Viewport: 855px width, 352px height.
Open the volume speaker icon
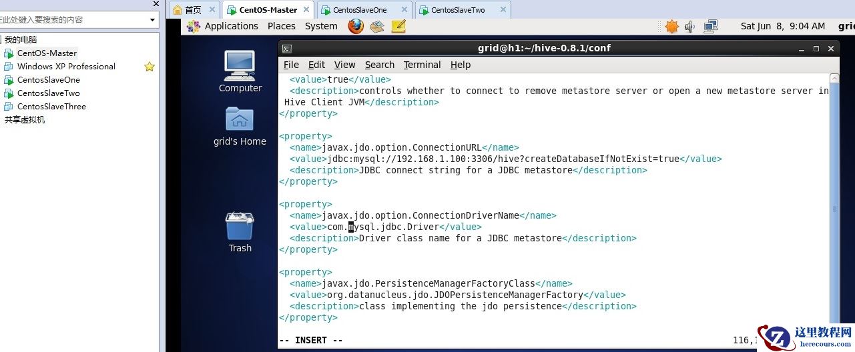pos(690,26)
